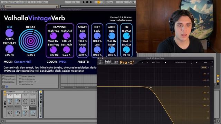Toggle the Ext sync button
Screen dimensions: 221x124
click(x=9, y=2)
